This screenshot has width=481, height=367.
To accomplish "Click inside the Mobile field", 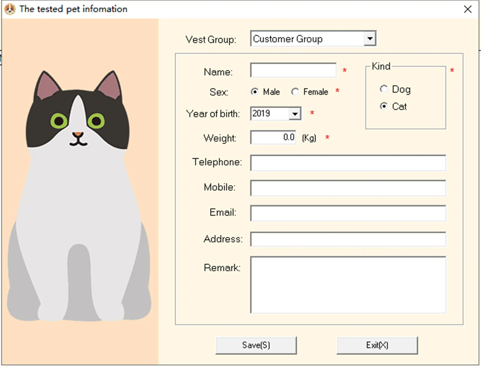I will click(347, 188).
